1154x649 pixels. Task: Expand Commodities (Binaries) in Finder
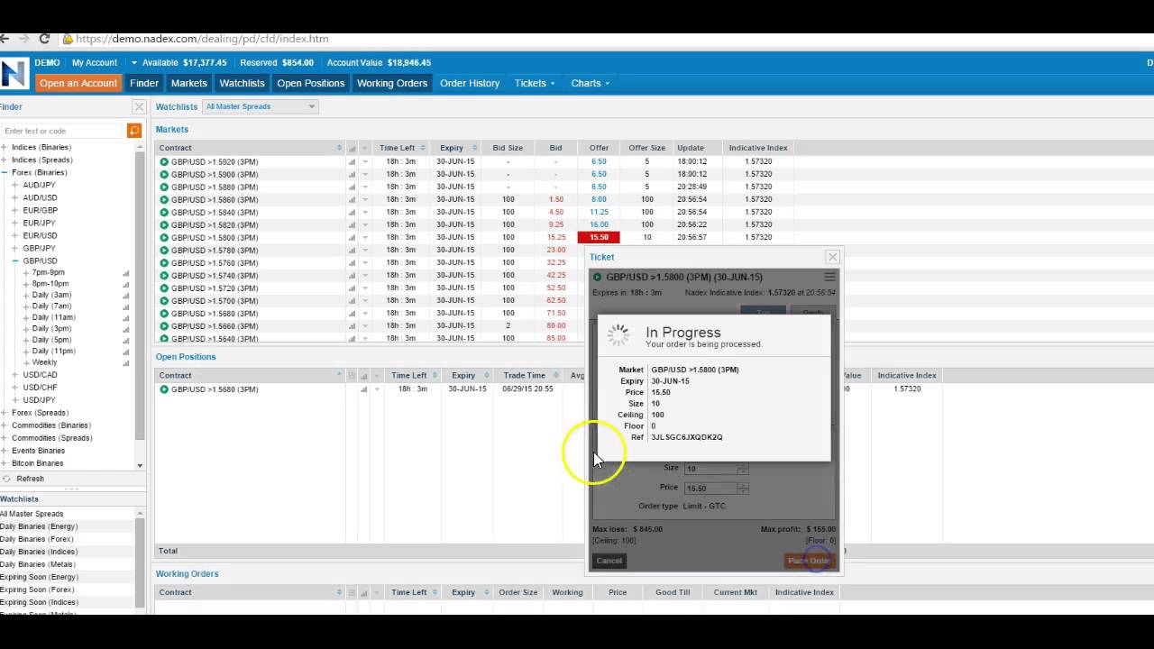(x=5, y=425)
